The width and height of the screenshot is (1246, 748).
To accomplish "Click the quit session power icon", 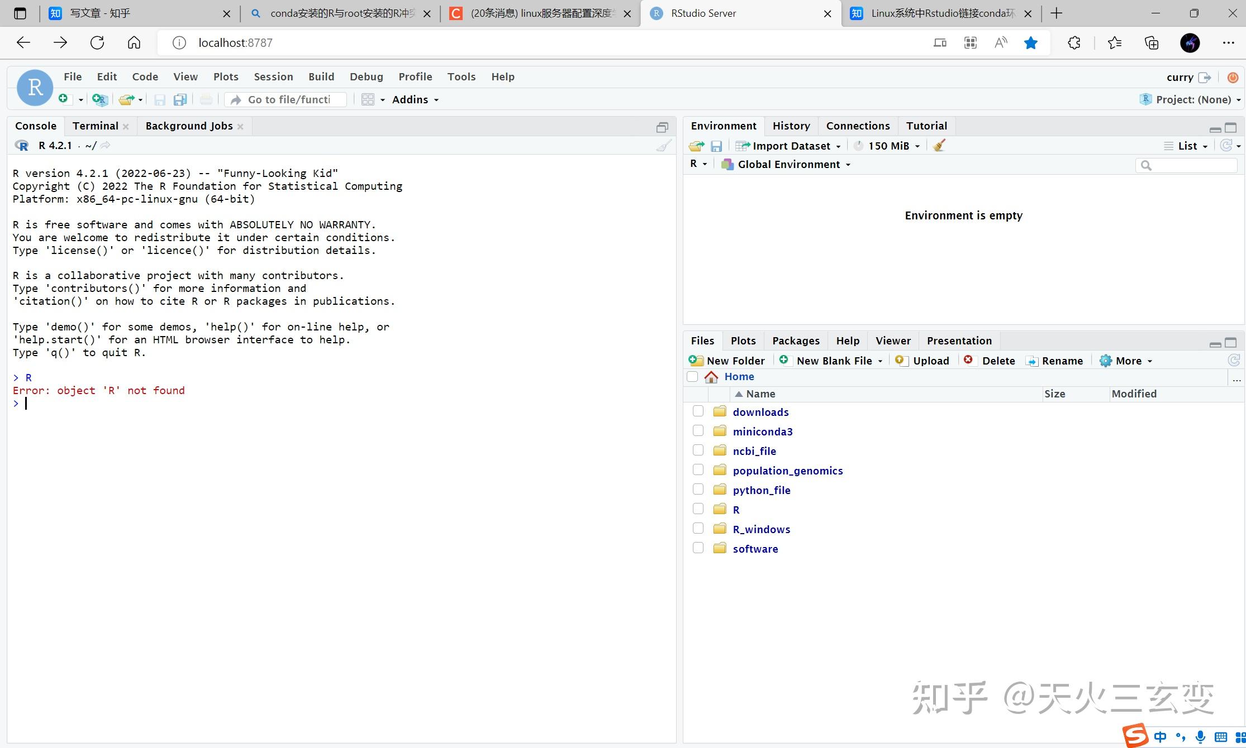I will [1233, 78].
